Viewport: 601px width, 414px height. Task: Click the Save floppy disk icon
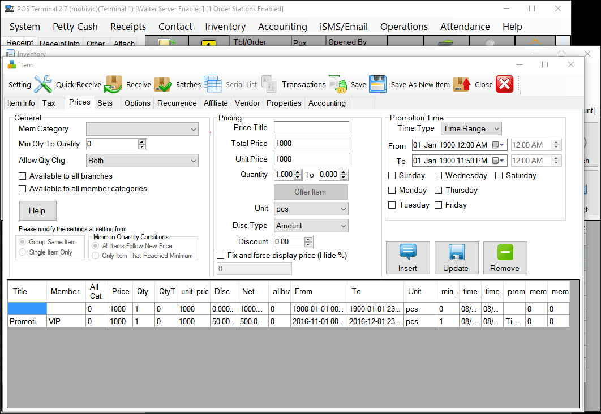(x=377, y=84)
